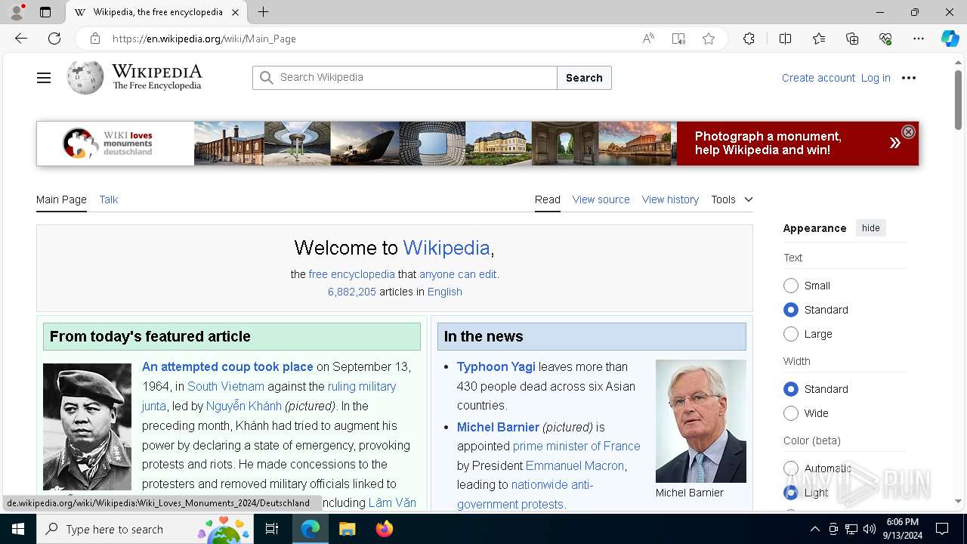Close the Wikipedia browser tab
Screen dimensions: 967x544
(x=235, y=12)
